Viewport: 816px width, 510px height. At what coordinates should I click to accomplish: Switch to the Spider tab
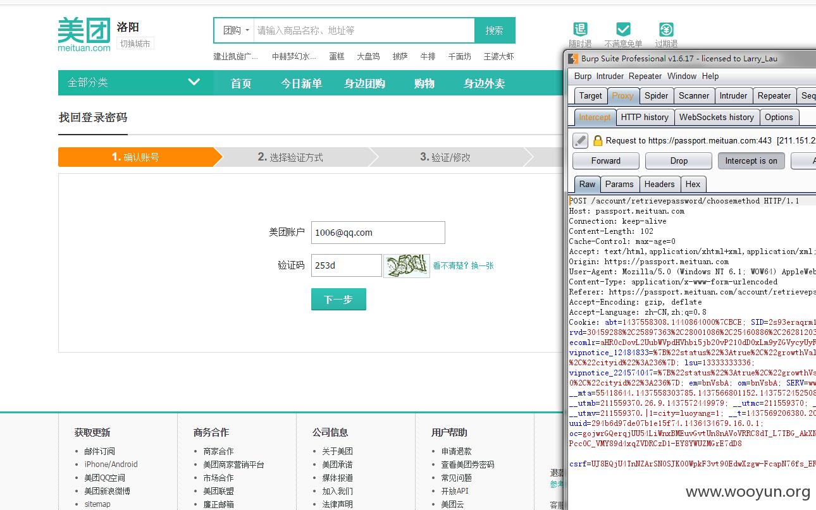click(x=656, y=95)
